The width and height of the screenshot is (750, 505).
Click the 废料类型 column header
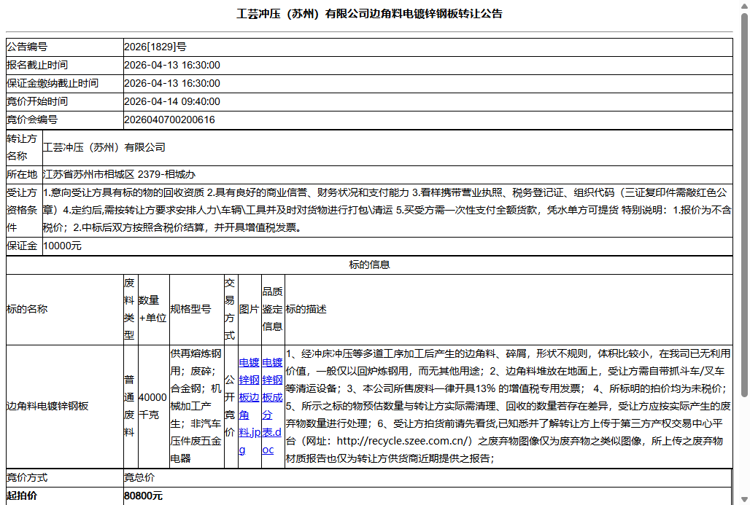130,309
